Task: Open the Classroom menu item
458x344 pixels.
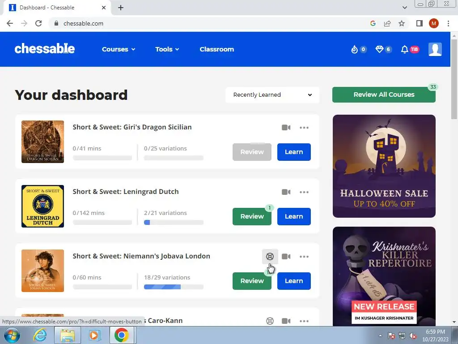Action: click(217, 49)
